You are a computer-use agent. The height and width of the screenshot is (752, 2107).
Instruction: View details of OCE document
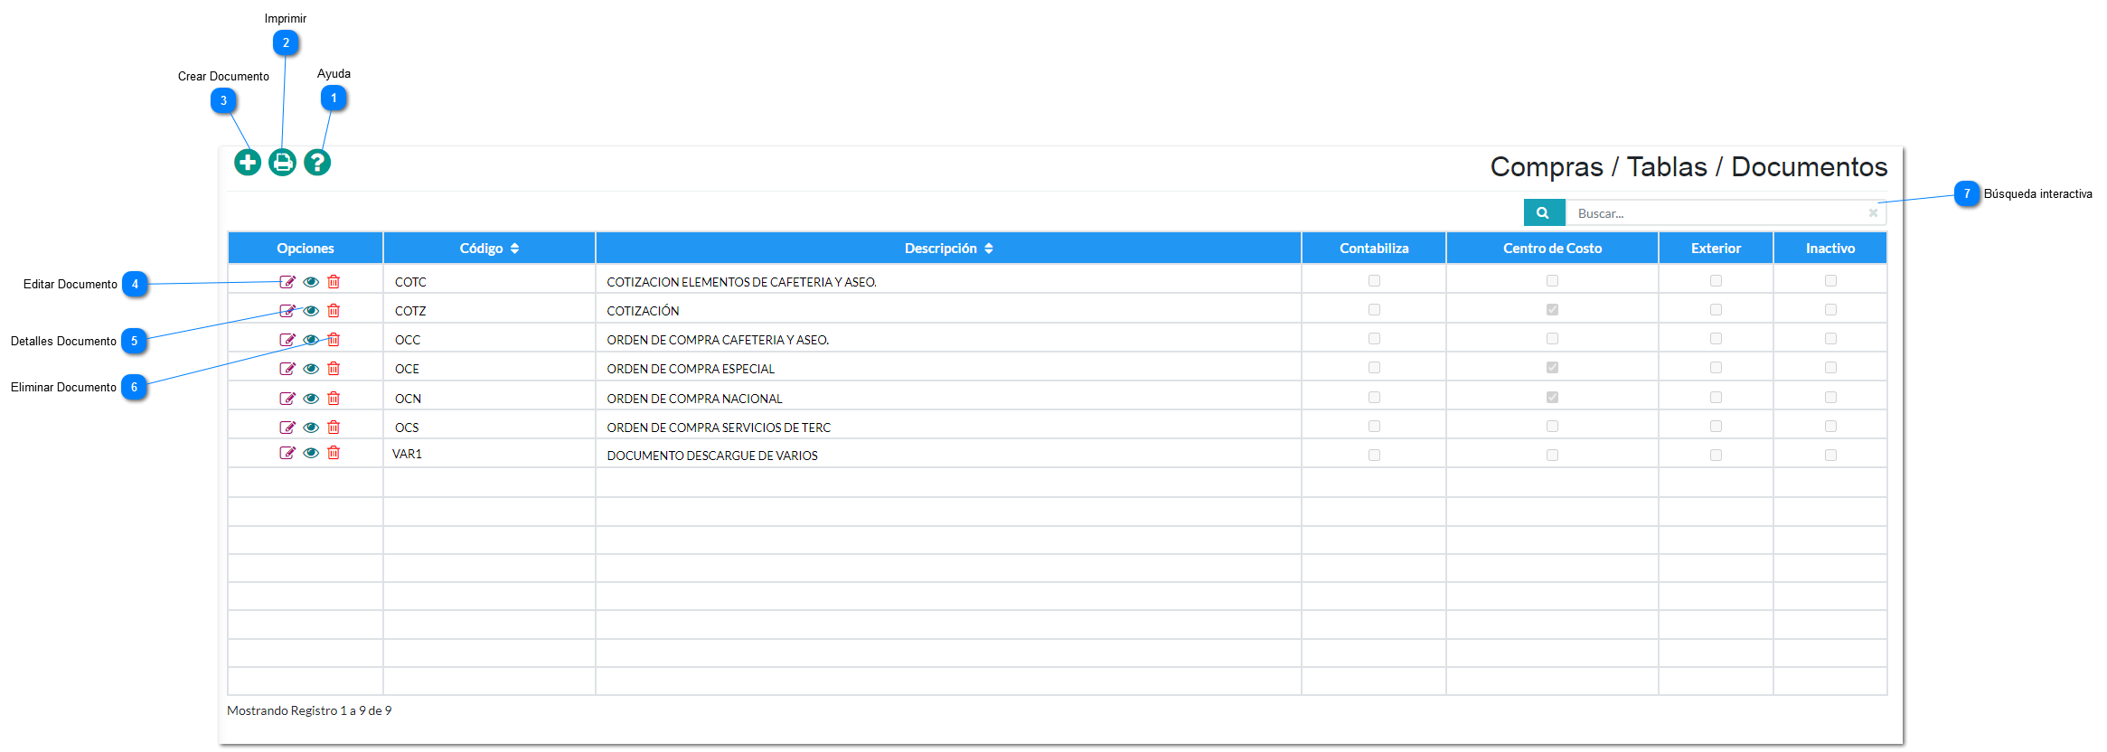[311, 369]
